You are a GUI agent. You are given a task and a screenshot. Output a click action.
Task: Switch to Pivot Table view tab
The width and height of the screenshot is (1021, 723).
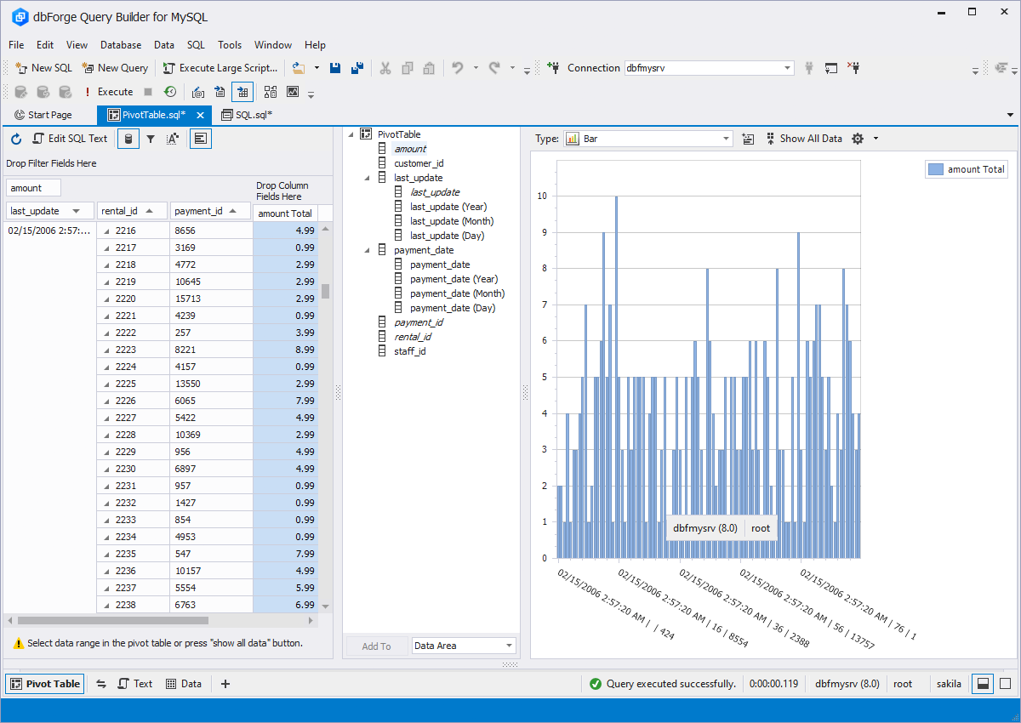(x=45, y=684)
